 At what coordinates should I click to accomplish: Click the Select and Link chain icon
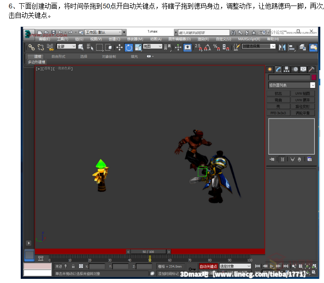point(31,47)
